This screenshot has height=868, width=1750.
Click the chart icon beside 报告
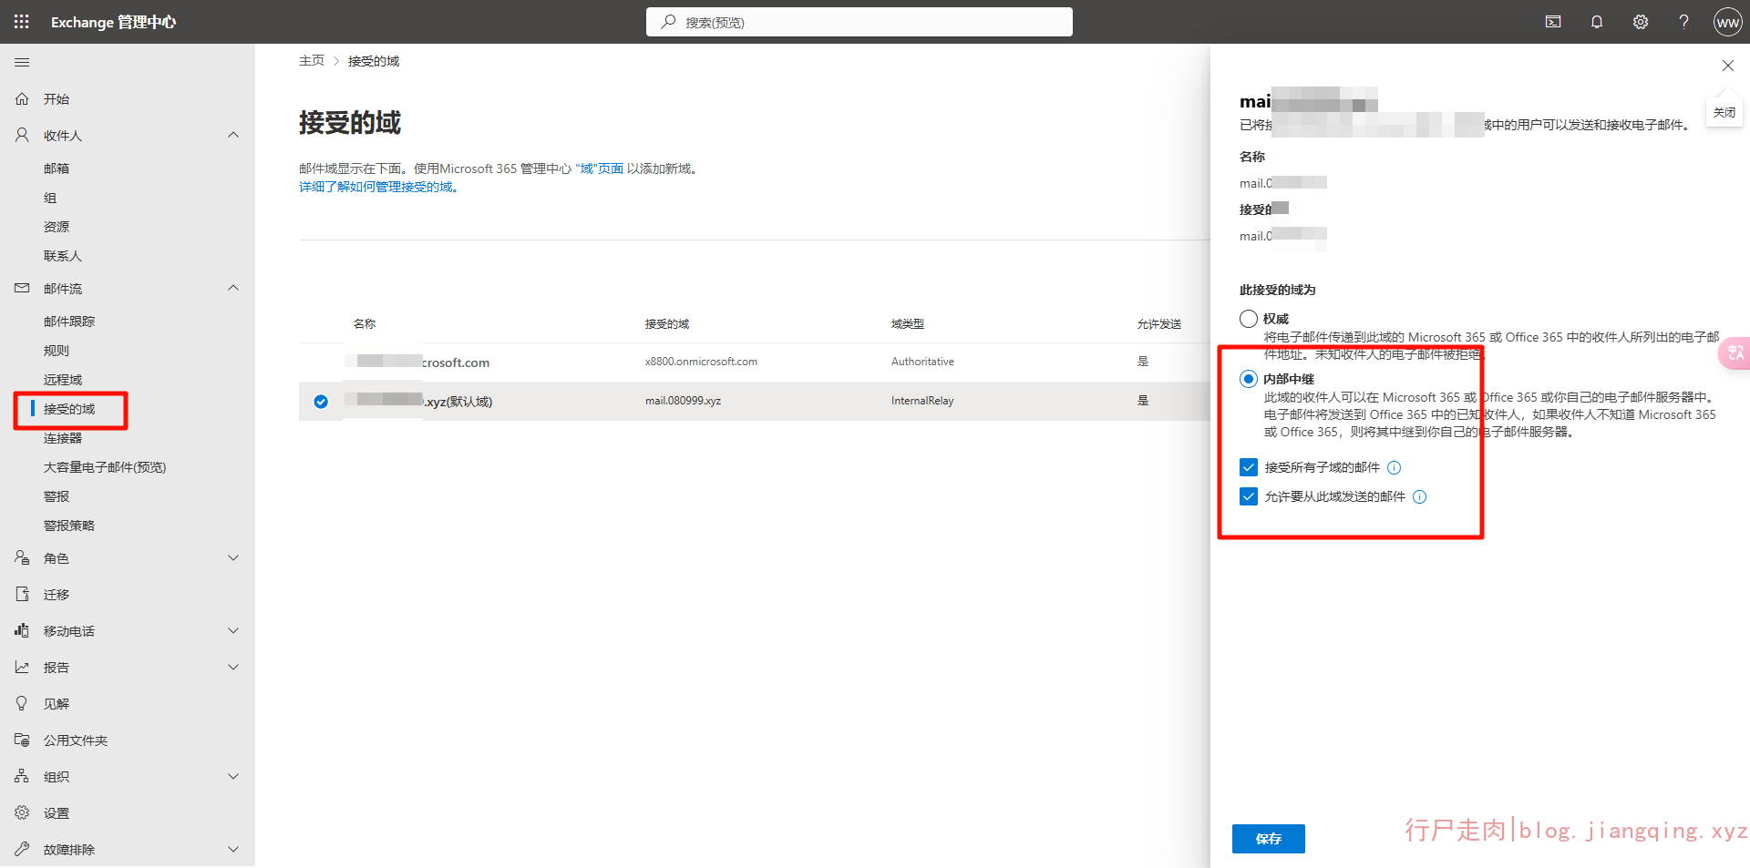22,668
